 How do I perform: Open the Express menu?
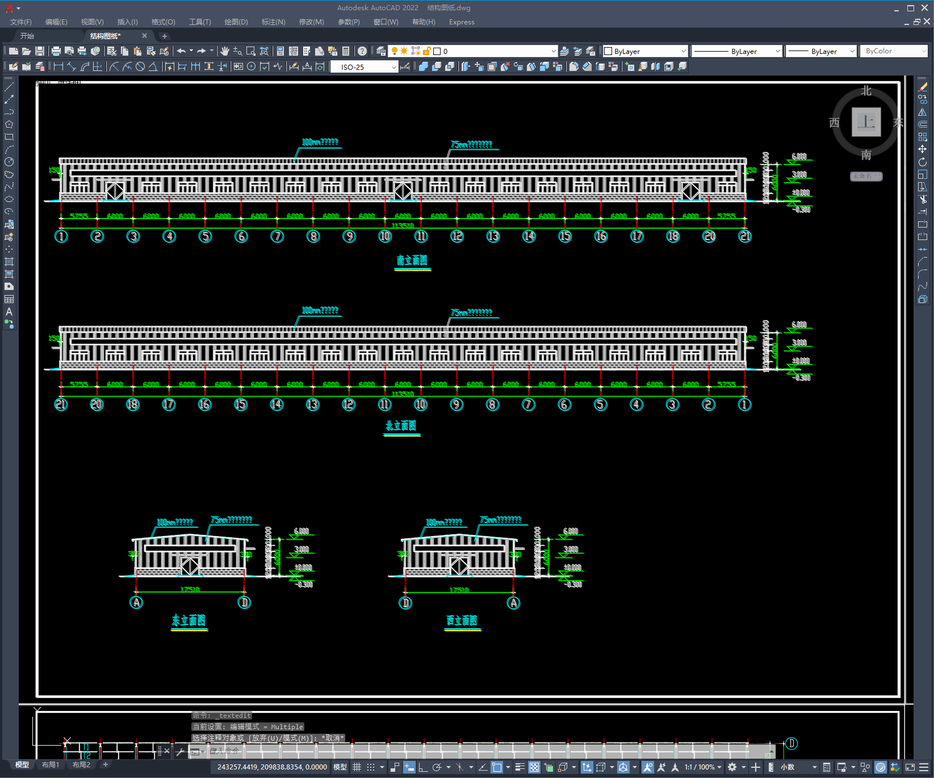pos(462,22)
